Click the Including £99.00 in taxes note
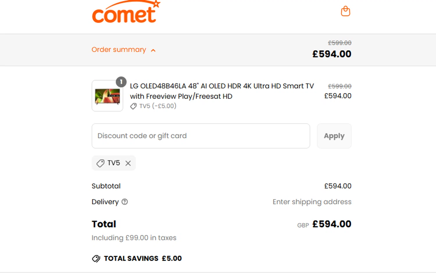The image size is (436, 280). (134, 238)
